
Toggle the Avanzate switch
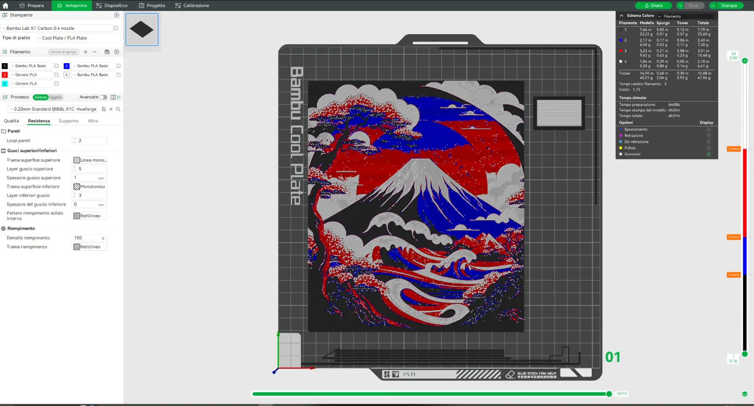tap(103, 97)
